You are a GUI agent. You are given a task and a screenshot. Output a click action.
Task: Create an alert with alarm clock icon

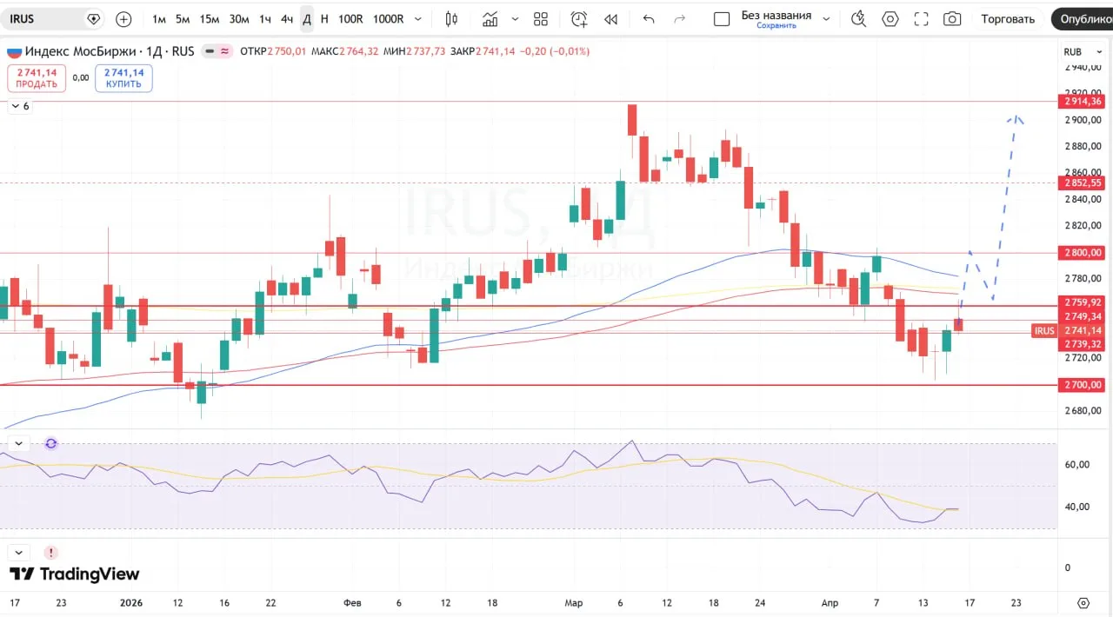coord(579,18)
